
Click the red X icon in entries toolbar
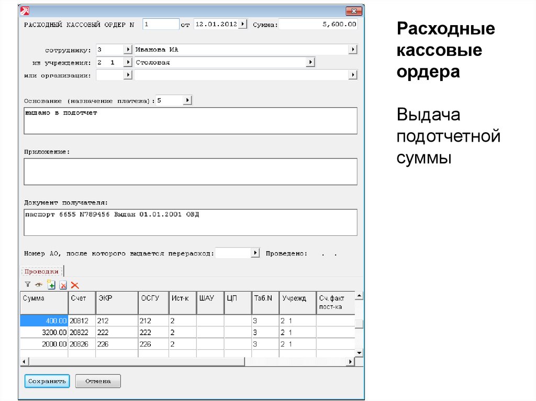pos(75,285)
